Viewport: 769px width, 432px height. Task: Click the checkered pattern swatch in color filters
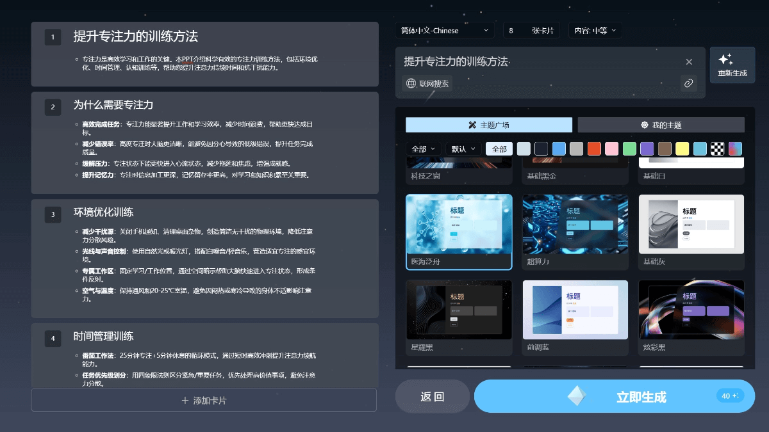pos(716,148)
